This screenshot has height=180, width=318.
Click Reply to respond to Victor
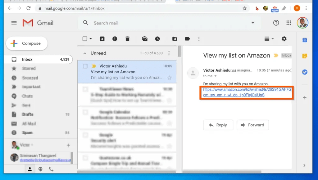coord(218,125)
